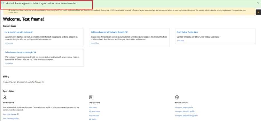Dismiss the MPA signed notification banner
The image size is (261, 121).
[x=258, y=3]
